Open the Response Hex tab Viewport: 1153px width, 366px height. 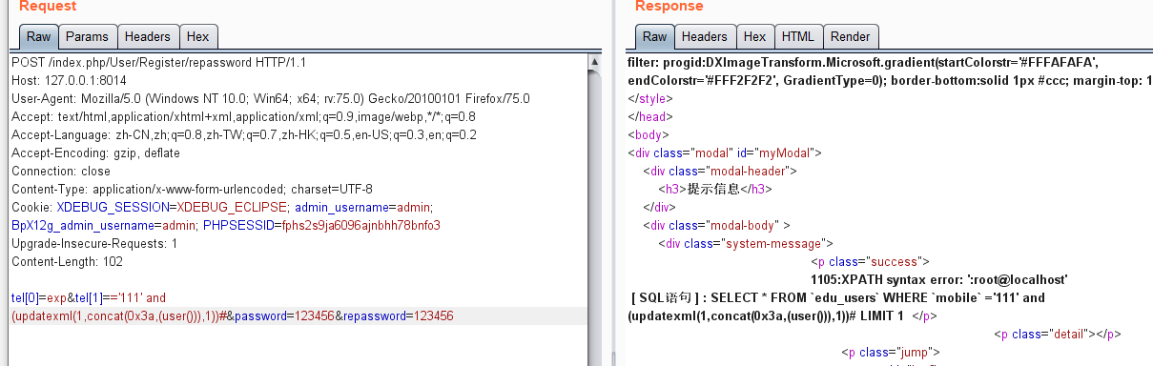[x=754, y=37]
